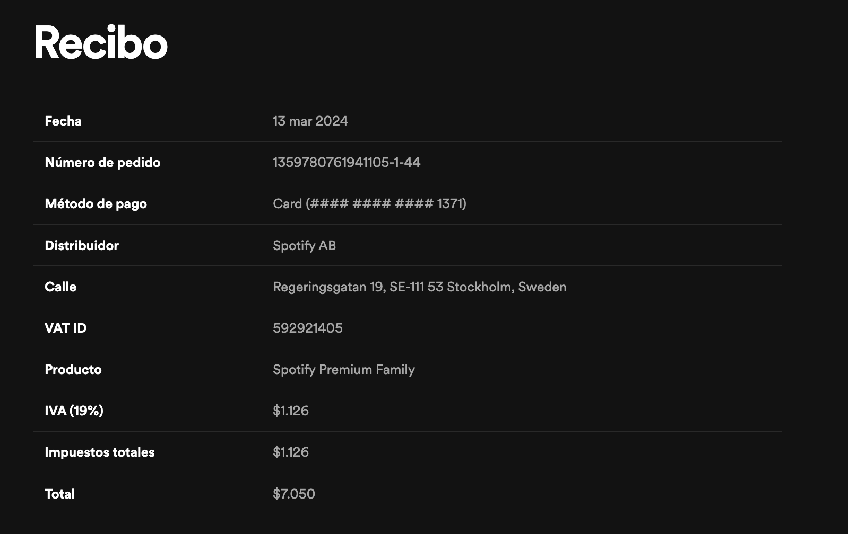848x534 pixels.
Task: Click the Spotify AB distributor value
Action: (304, 245)
